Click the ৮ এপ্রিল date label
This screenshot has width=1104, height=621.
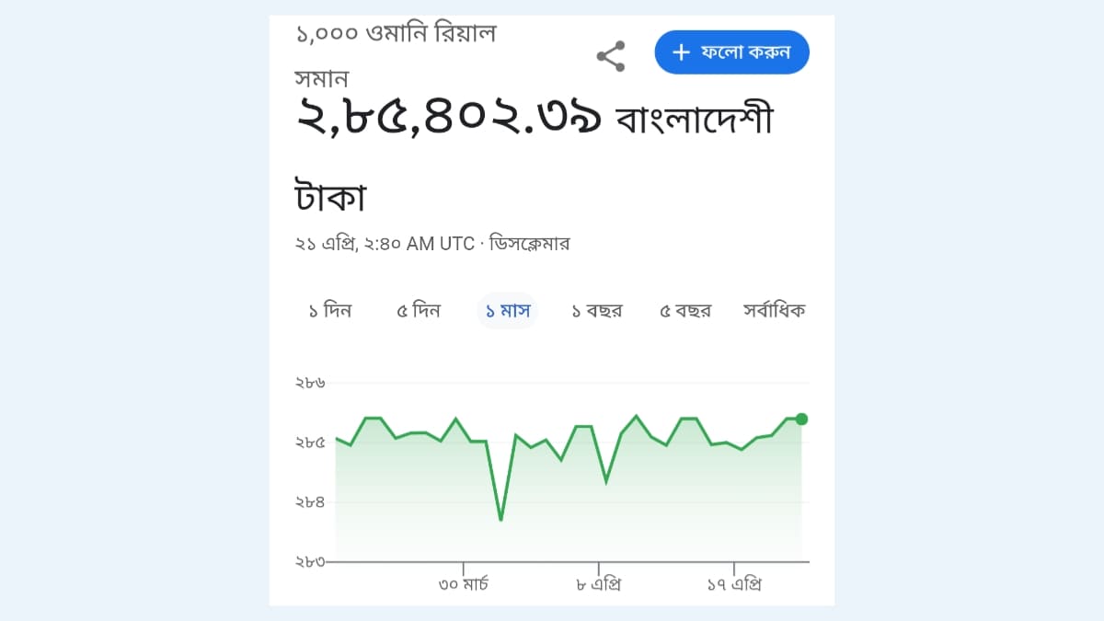(x=598, y=582)
